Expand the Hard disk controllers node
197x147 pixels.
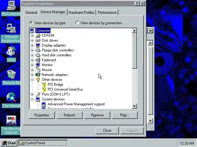32,55
